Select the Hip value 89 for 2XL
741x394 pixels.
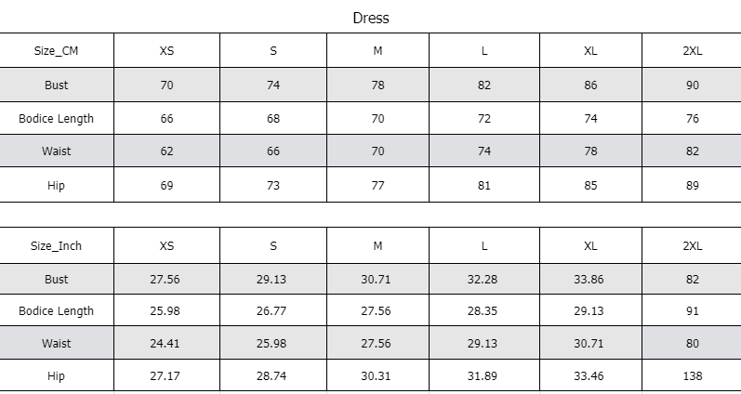tap(692, 185)
